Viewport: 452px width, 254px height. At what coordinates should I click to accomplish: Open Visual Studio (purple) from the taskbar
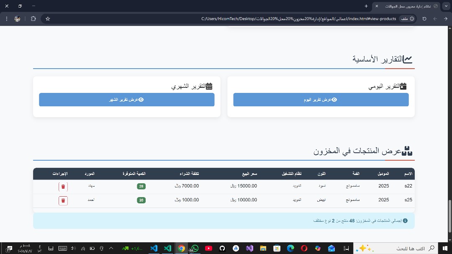[x=249, y=248]
